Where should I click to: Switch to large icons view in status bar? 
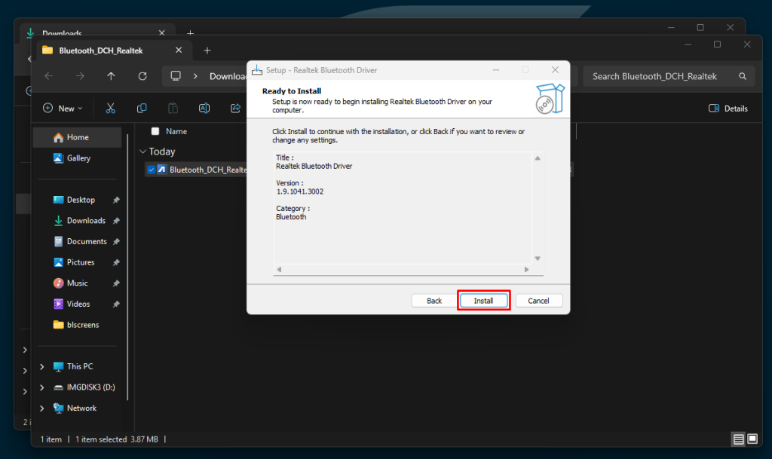(x=752, y=439)
